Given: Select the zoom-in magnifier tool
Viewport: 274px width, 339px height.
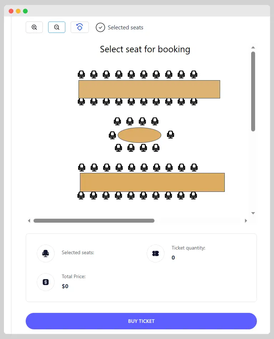Looking at the screenshot, I should [x=34, y=27].
